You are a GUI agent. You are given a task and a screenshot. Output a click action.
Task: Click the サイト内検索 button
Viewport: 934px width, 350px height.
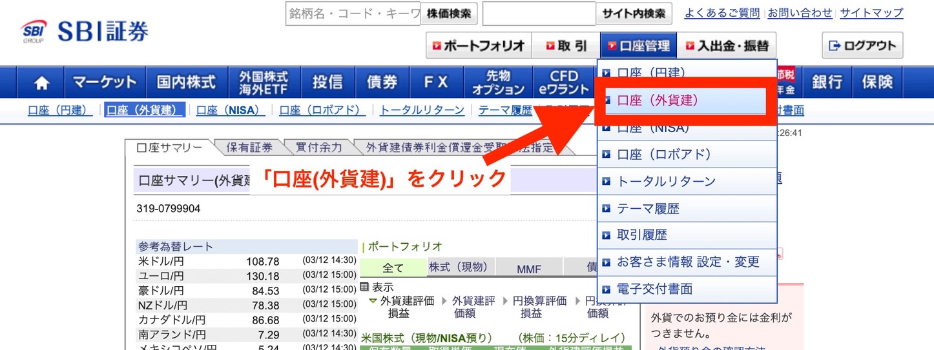pyautogui.click(x=634, y=14)
